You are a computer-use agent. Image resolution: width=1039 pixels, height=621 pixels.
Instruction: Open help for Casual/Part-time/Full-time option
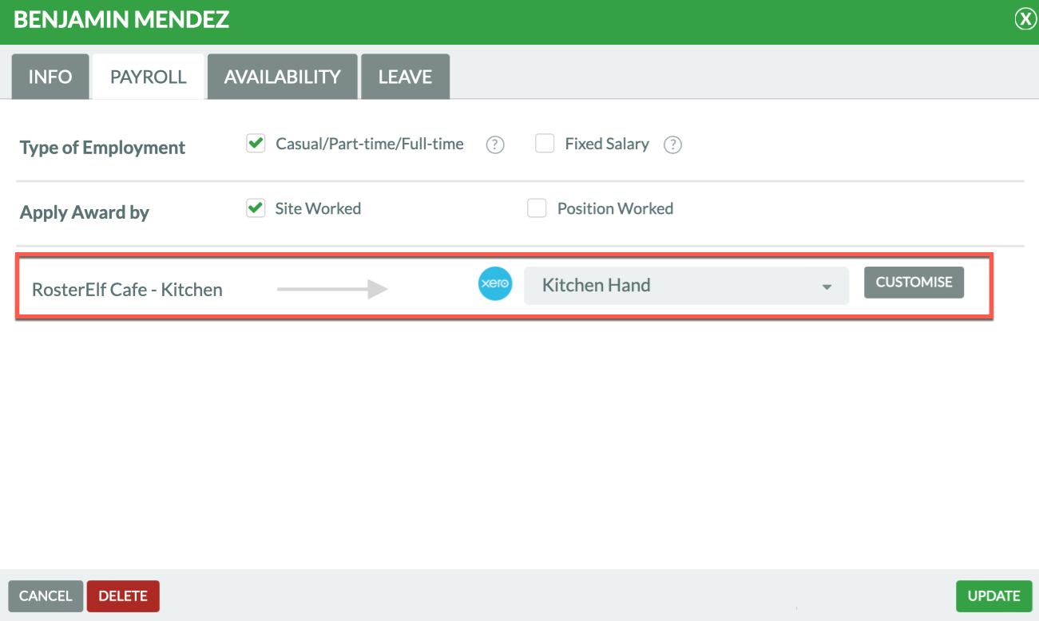point(495,145)
